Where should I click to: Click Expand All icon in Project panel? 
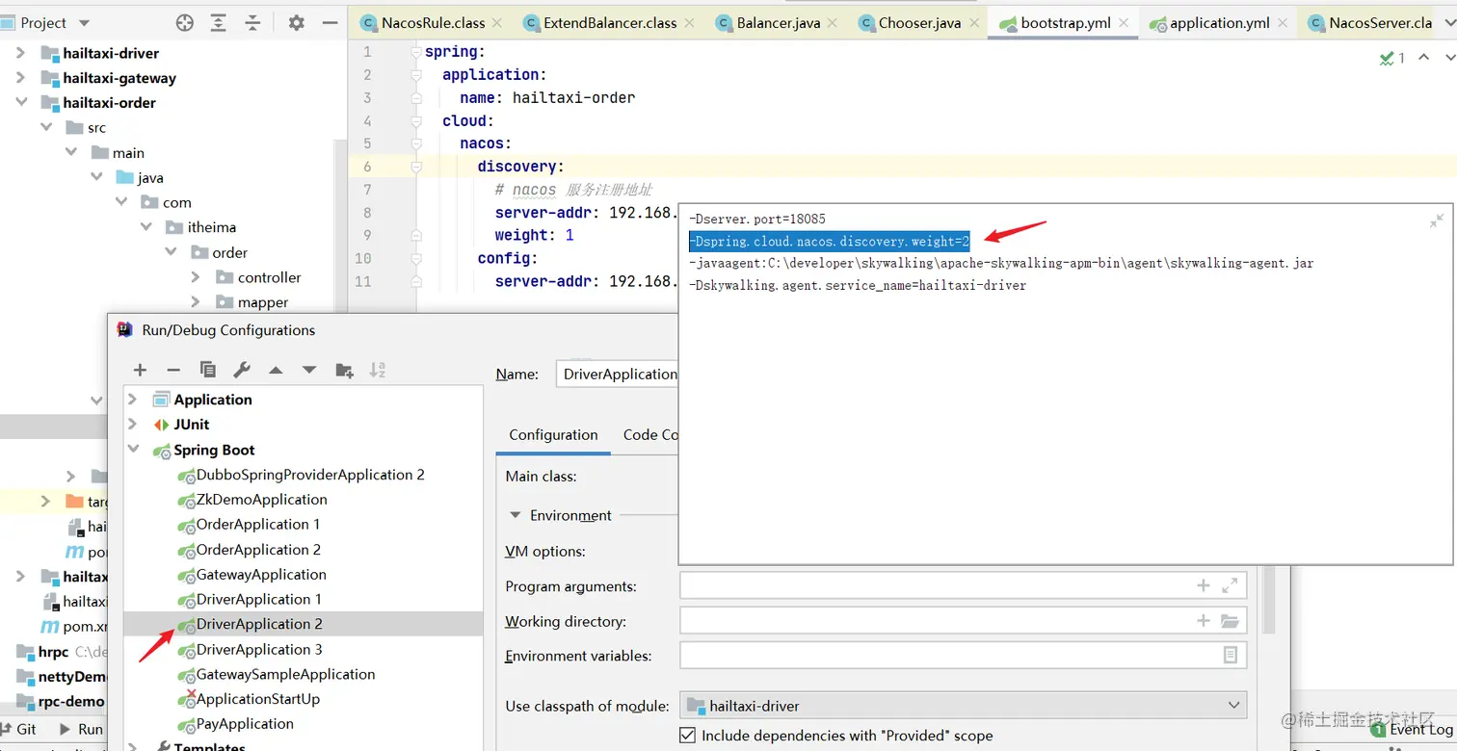219,22
